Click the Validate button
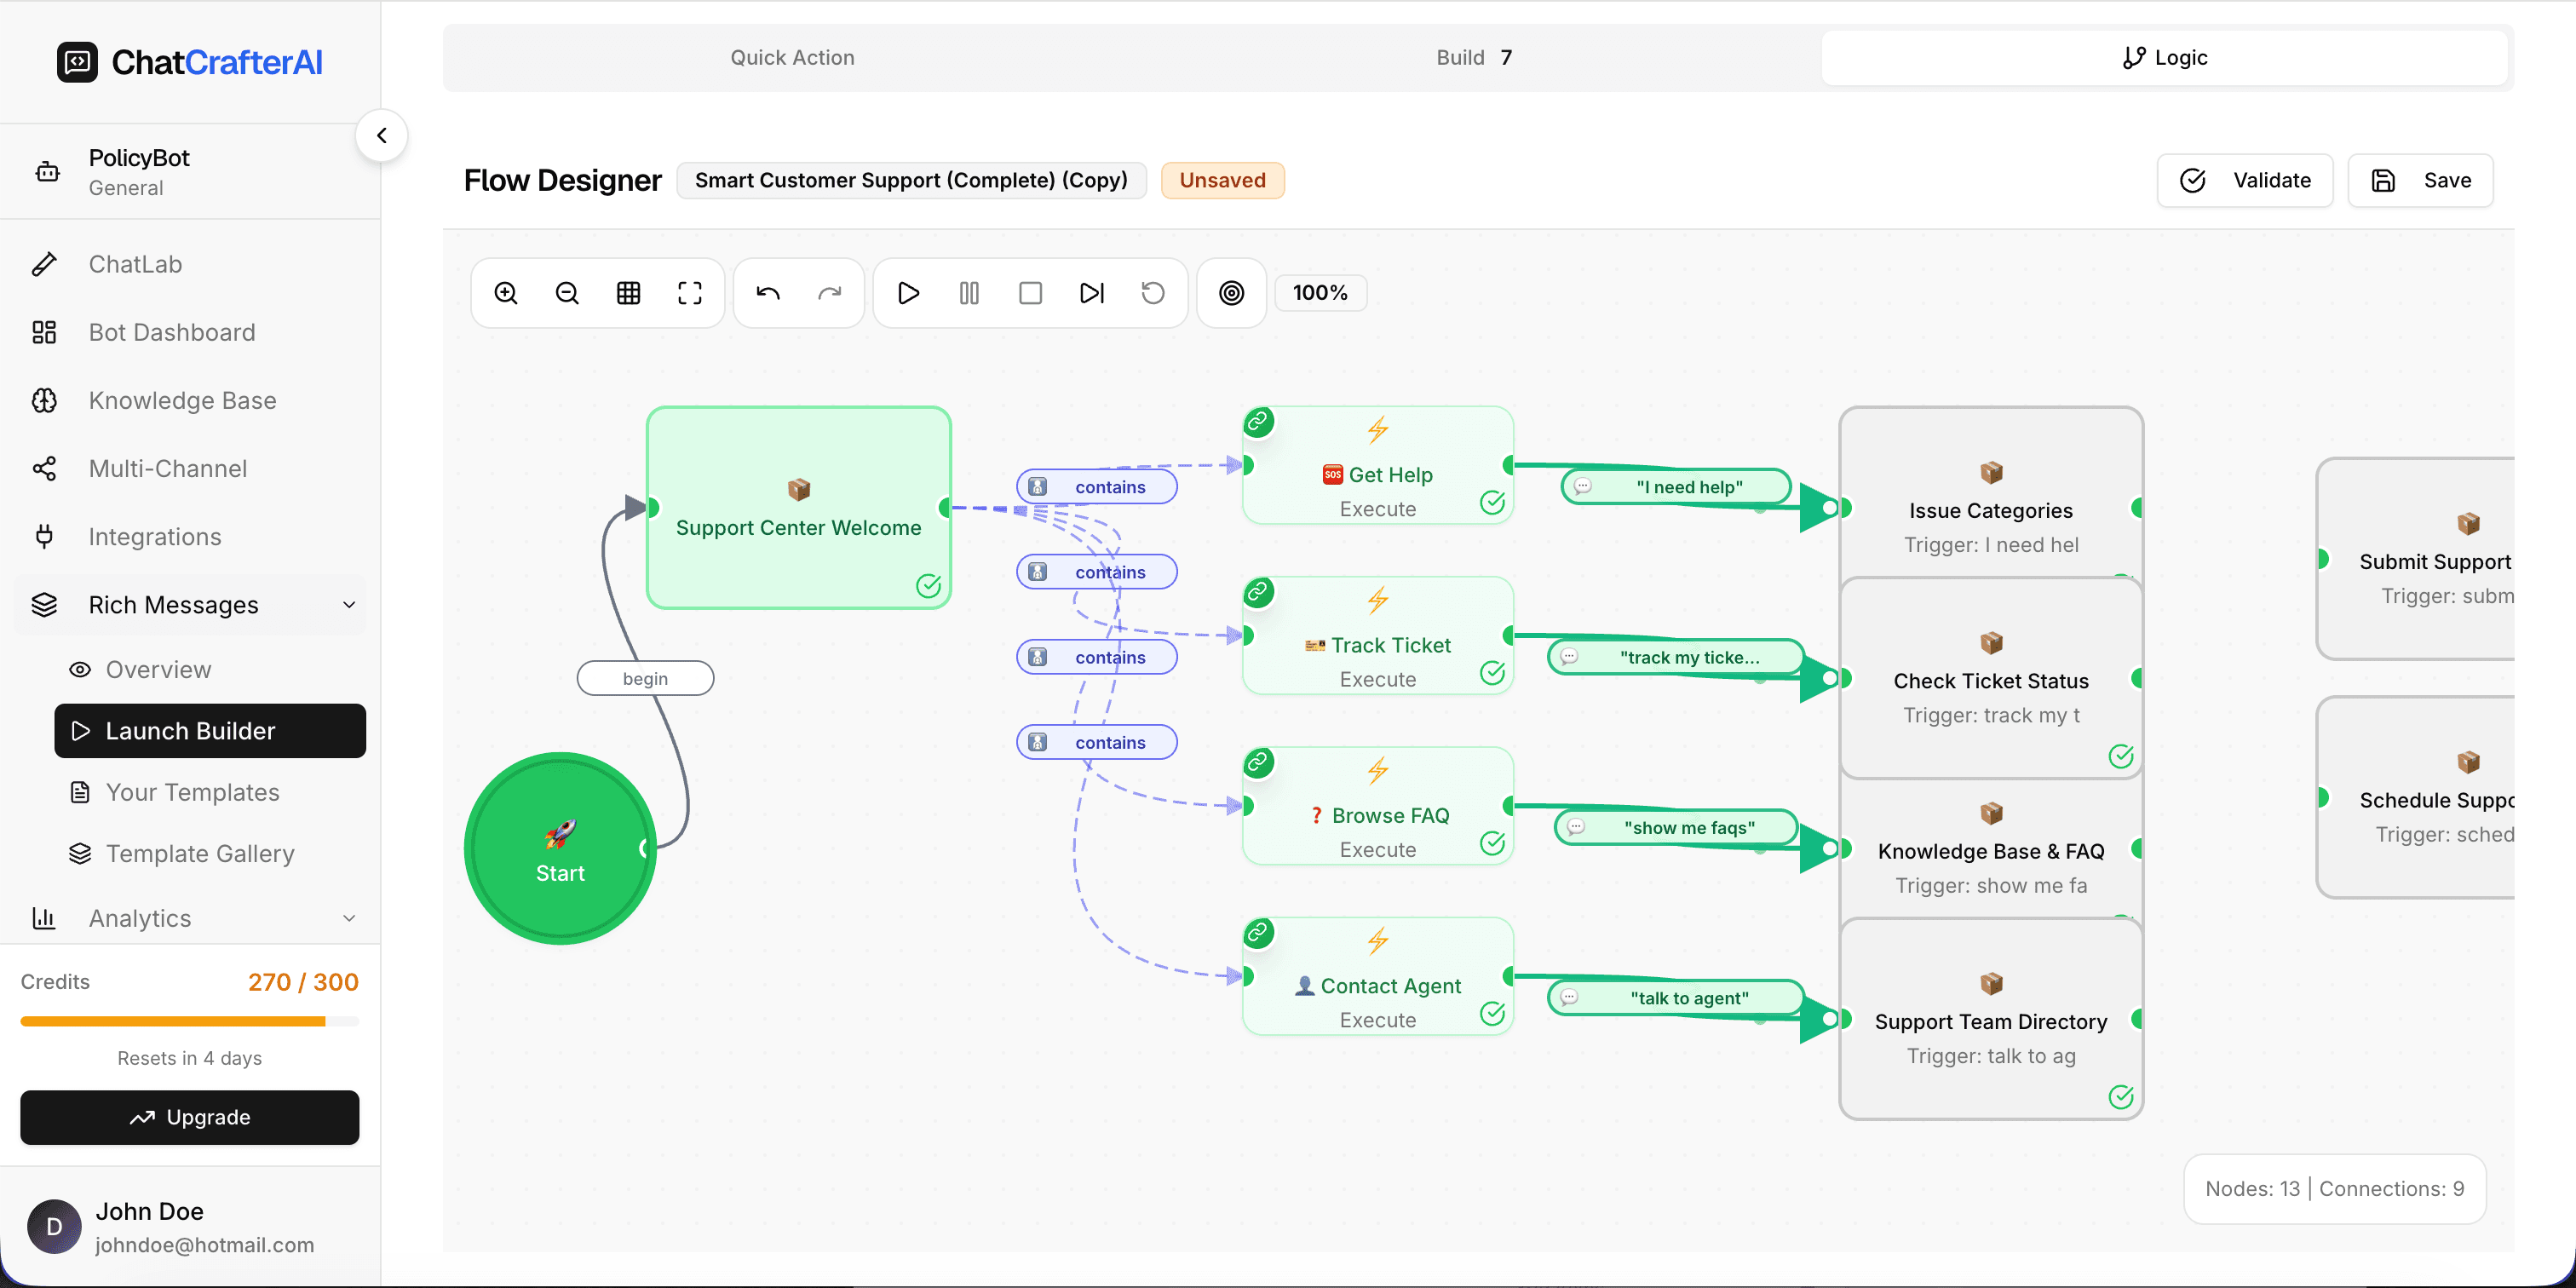Screen dimensions: 2576x1288 click(2244, 180)
